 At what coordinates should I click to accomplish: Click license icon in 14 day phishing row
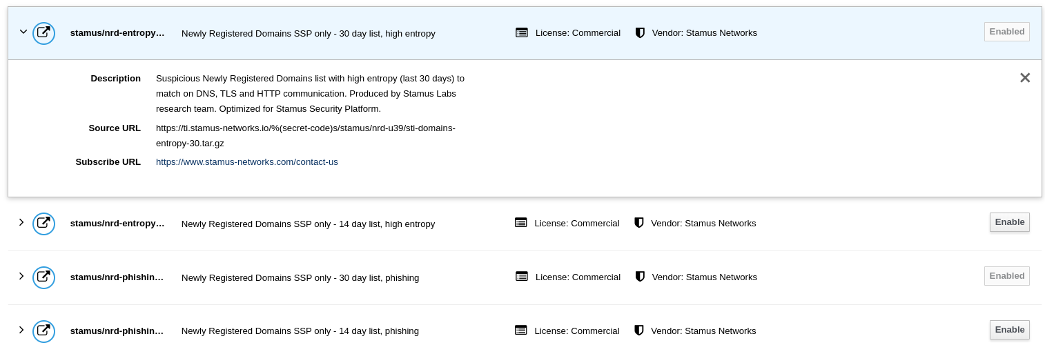click(521, 331)
